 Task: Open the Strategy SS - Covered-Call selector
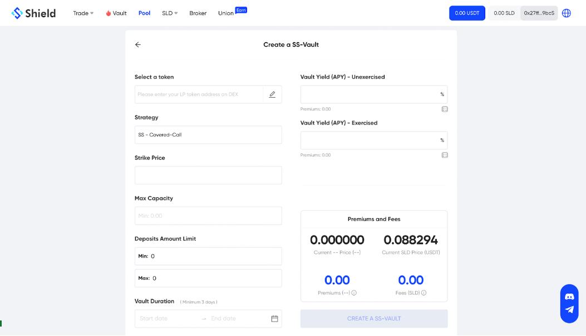(x=208, y=135)
